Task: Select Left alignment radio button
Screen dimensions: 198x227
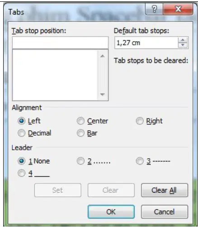Action: tap(21, 121)
